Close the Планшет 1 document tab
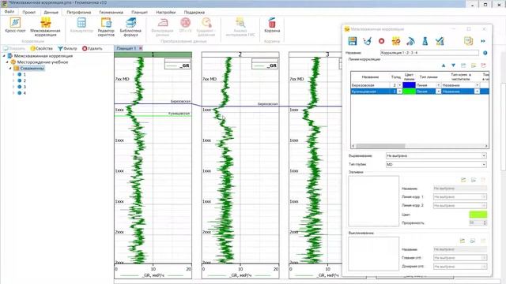 click(x=141, y=48)
